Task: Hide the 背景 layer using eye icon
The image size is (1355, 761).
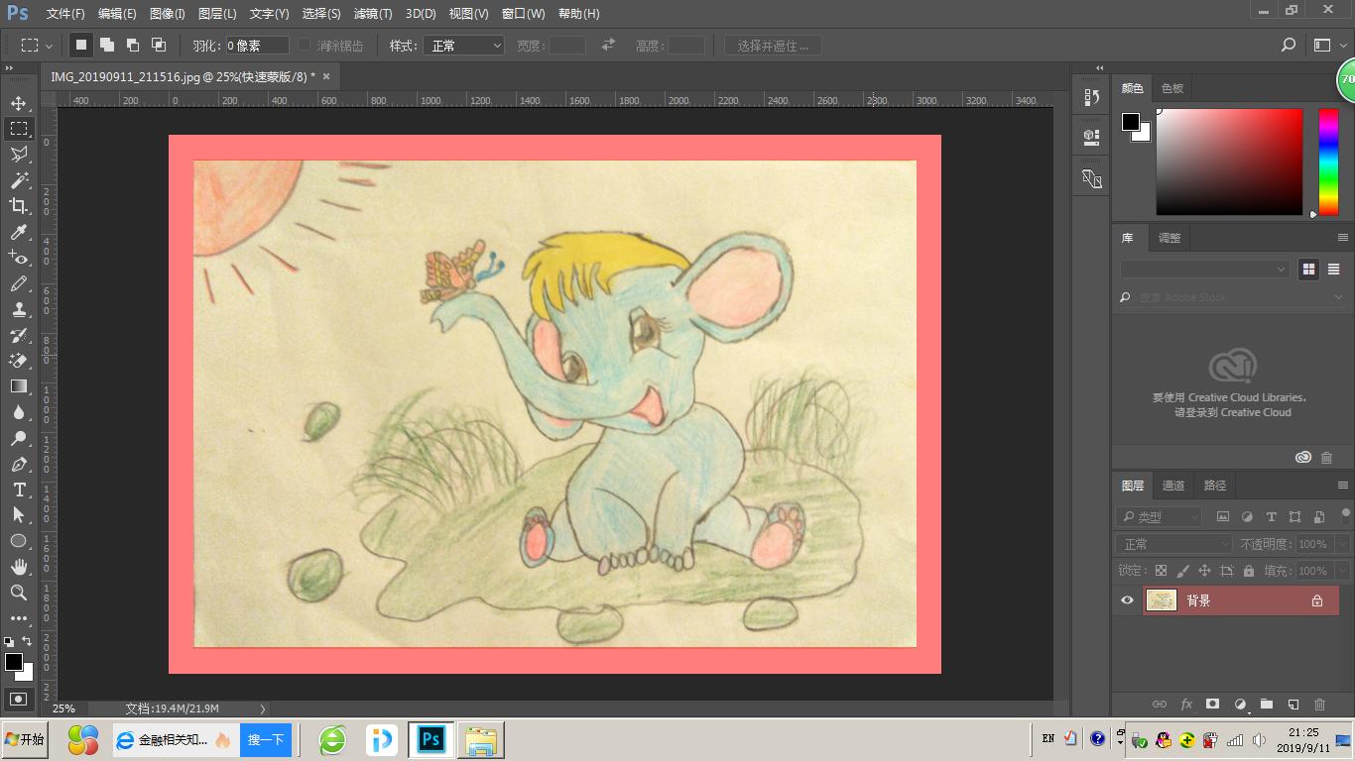Action: 1127,600
